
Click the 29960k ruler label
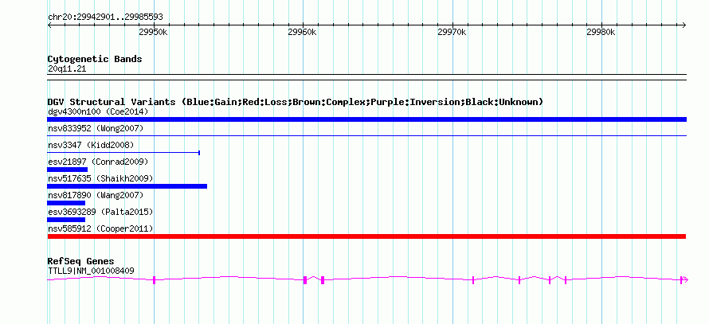click(302, 32)
